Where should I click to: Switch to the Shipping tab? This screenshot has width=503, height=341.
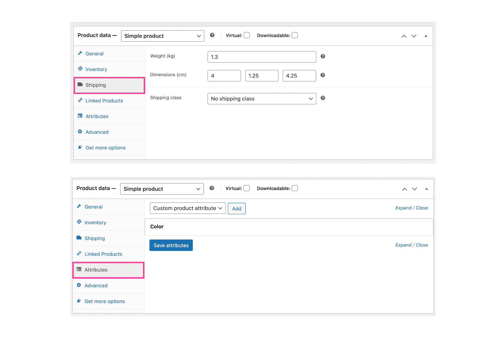96,85
